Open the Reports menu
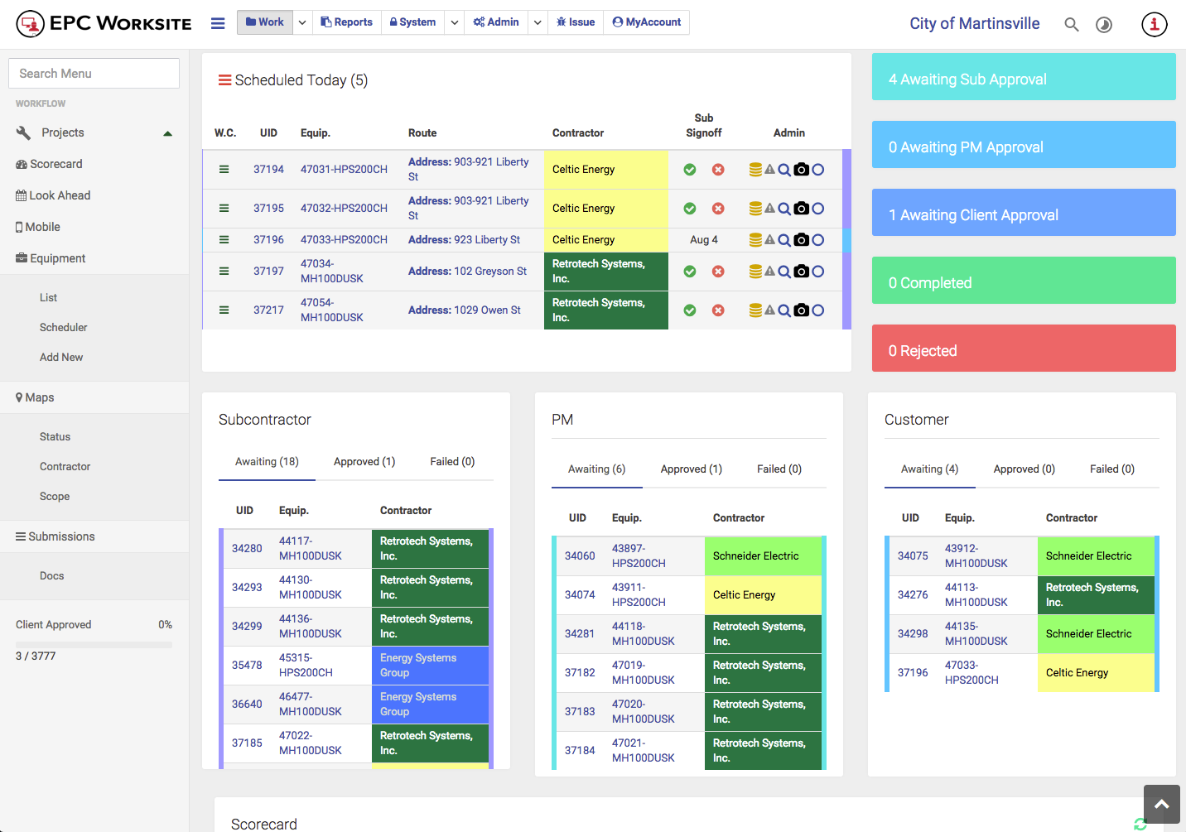This screenshot has width=1186, height=832. click(x=347, y=22)
